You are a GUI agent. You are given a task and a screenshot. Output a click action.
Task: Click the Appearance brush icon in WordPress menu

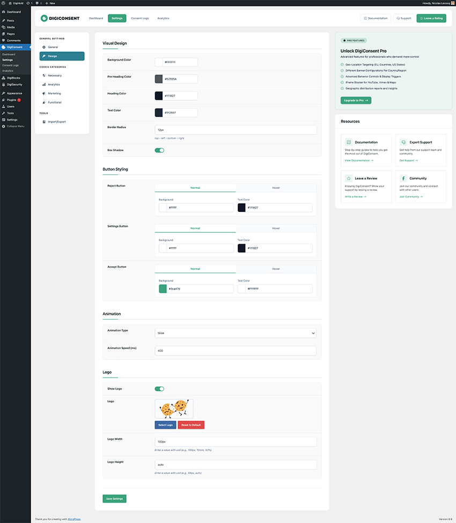(3, 93)
